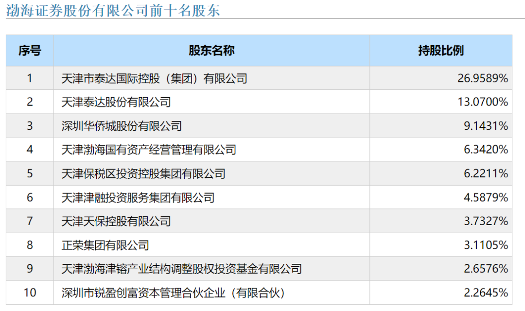This screenshot has width=525, height=311.
Task: Click the 3.1105% holding value
Action: click(486, 245)
